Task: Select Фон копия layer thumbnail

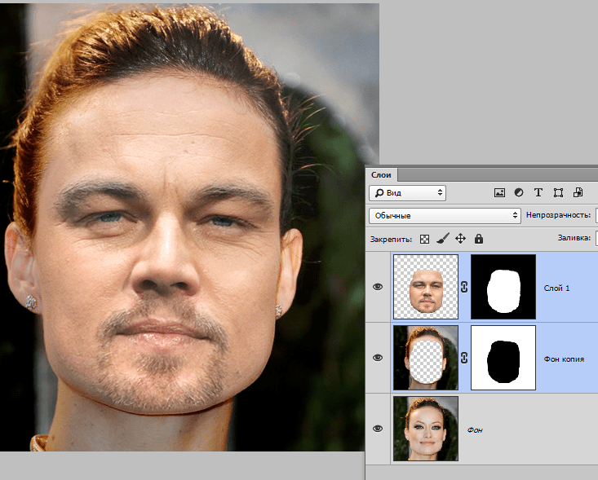Action: pos(426,358)
